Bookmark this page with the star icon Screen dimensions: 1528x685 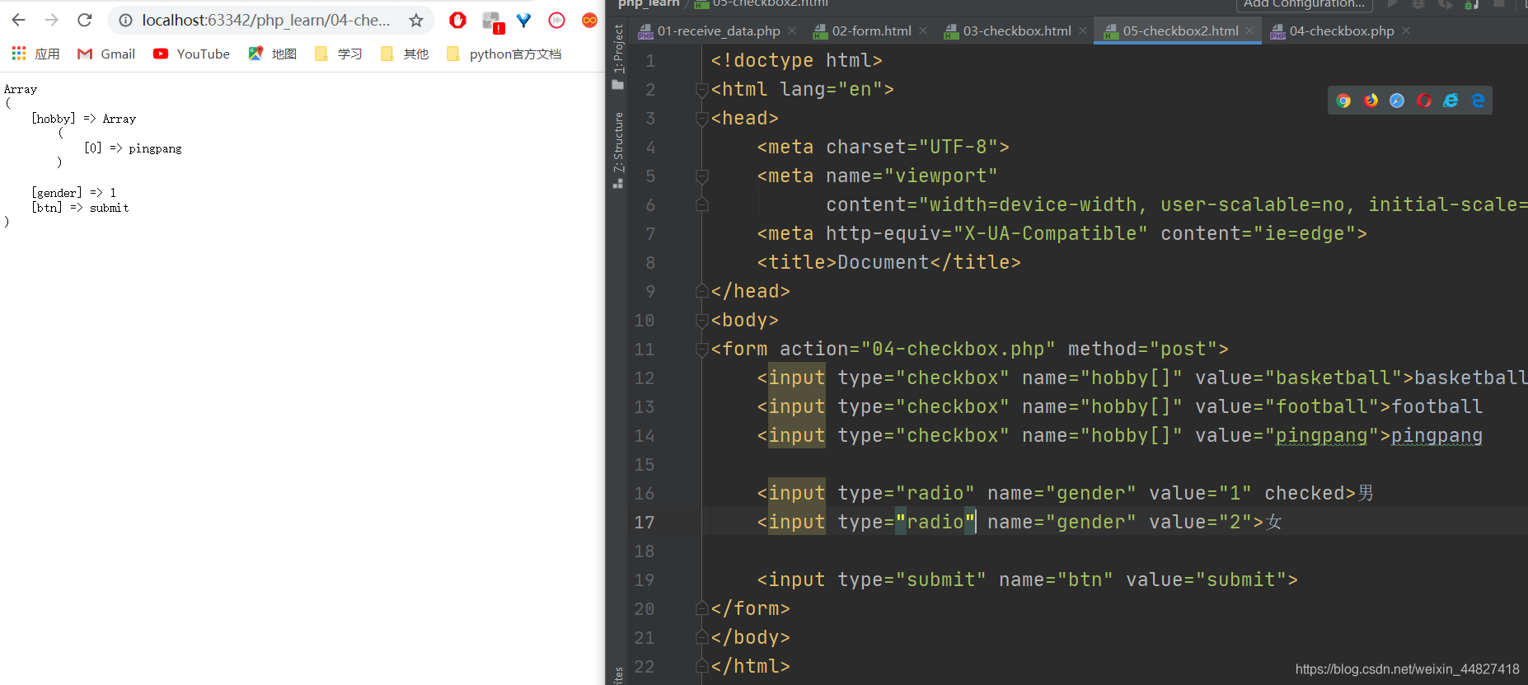click(x=416, y=21)
